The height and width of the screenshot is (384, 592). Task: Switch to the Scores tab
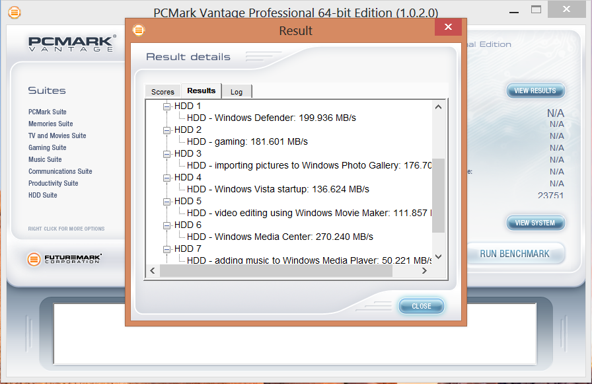pos(163,92)
